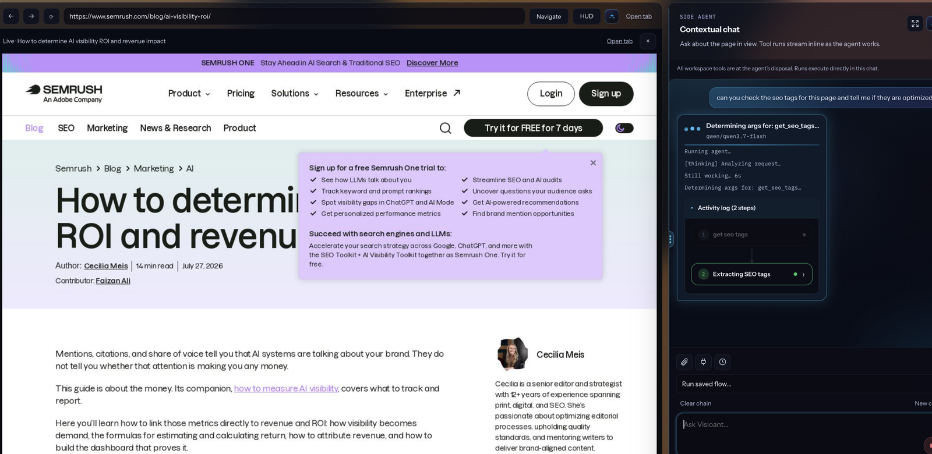
Task: Select the Blog tab in the blog nav
Action: click(x=34, y=128)
